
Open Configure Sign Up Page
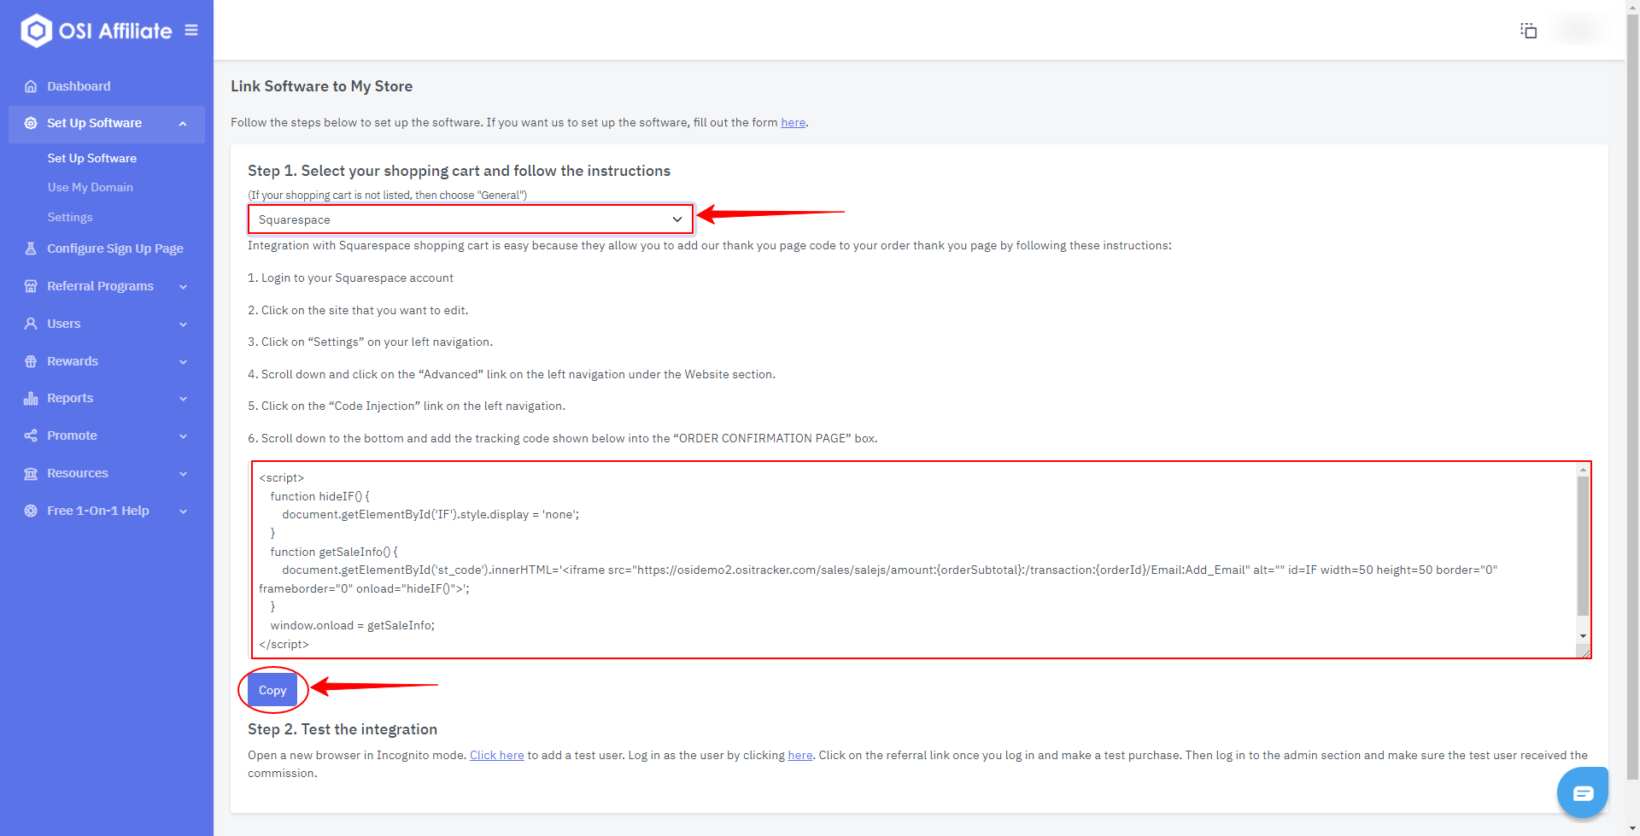[115, 248]
